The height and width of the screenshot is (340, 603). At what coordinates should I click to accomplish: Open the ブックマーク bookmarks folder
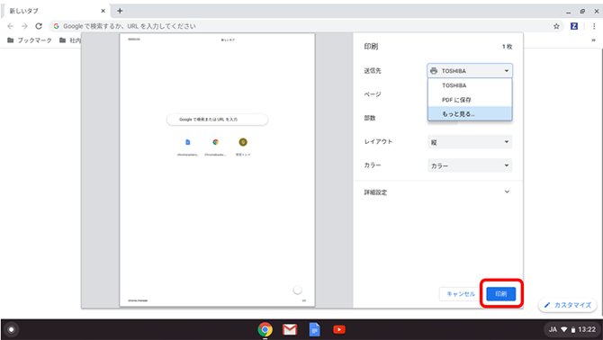30,40
